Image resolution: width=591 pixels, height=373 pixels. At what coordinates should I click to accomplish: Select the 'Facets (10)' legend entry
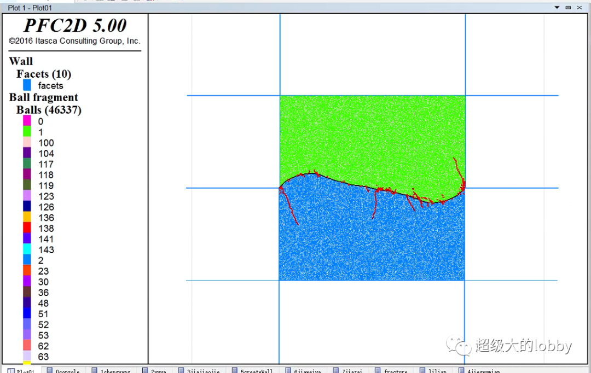44,74
